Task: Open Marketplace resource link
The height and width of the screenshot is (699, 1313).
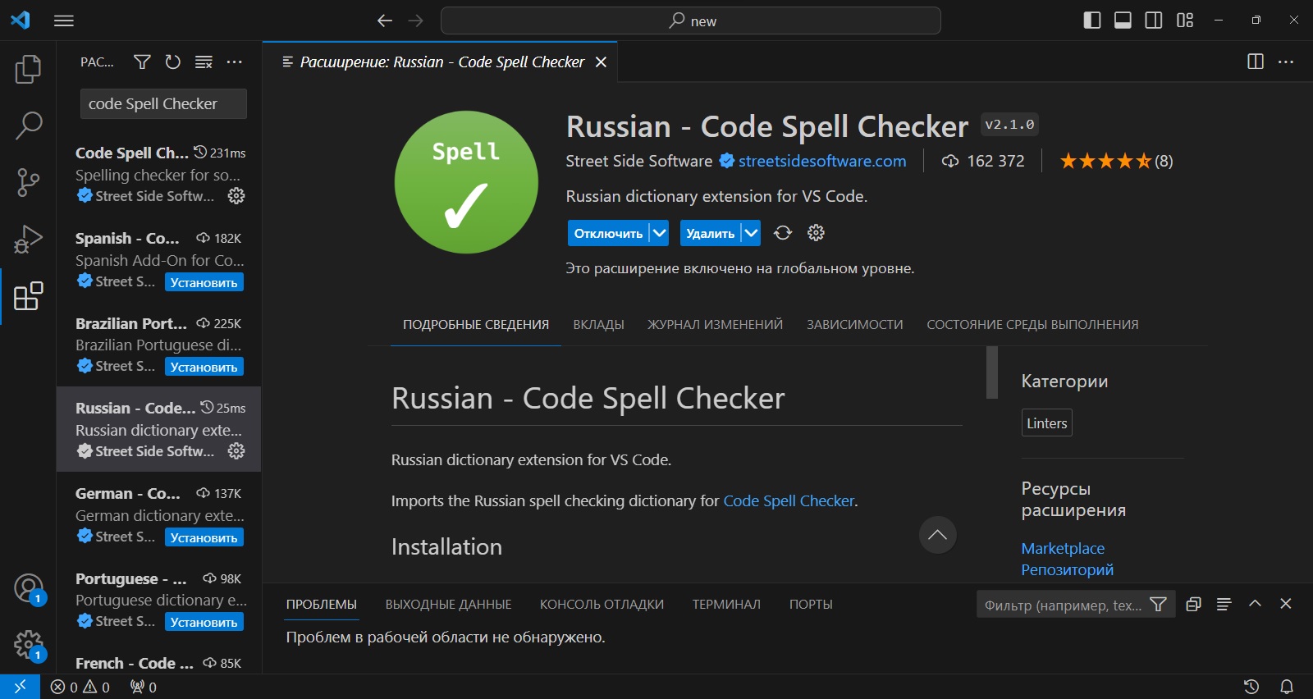Action: 1063,548
